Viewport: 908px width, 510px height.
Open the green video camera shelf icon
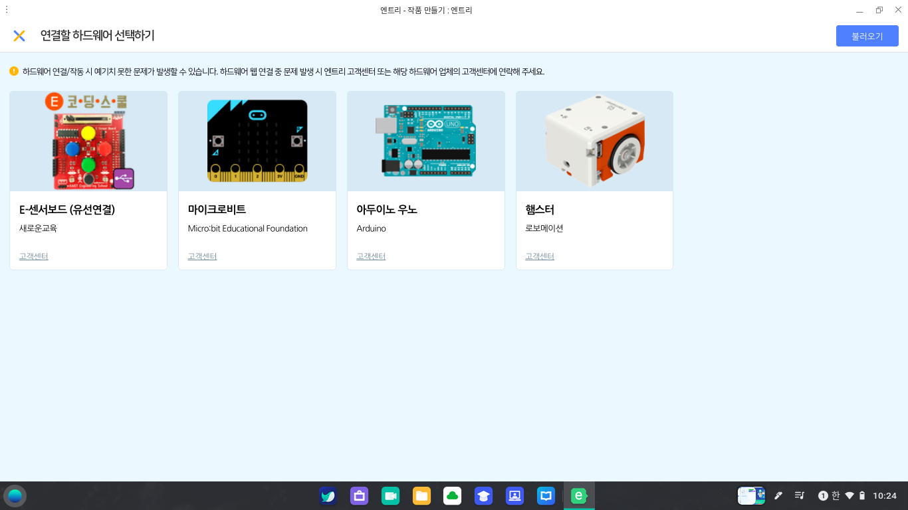(390, 496)
